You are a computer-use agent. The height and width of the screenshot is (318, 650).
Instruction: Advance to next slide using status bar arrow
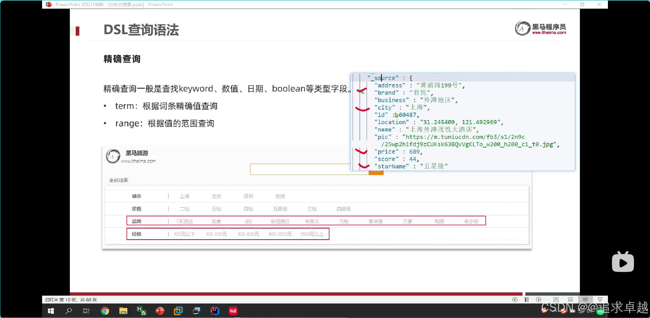(x=538, y=300)
